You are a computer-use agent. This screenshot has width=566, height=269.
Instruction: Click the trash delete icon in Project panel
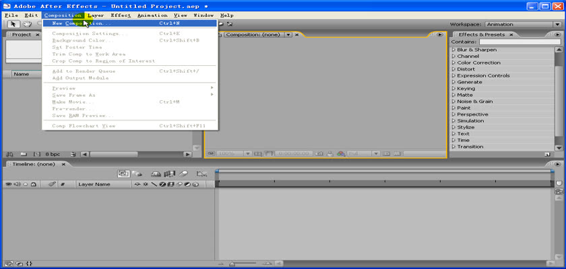coord(73,154)
